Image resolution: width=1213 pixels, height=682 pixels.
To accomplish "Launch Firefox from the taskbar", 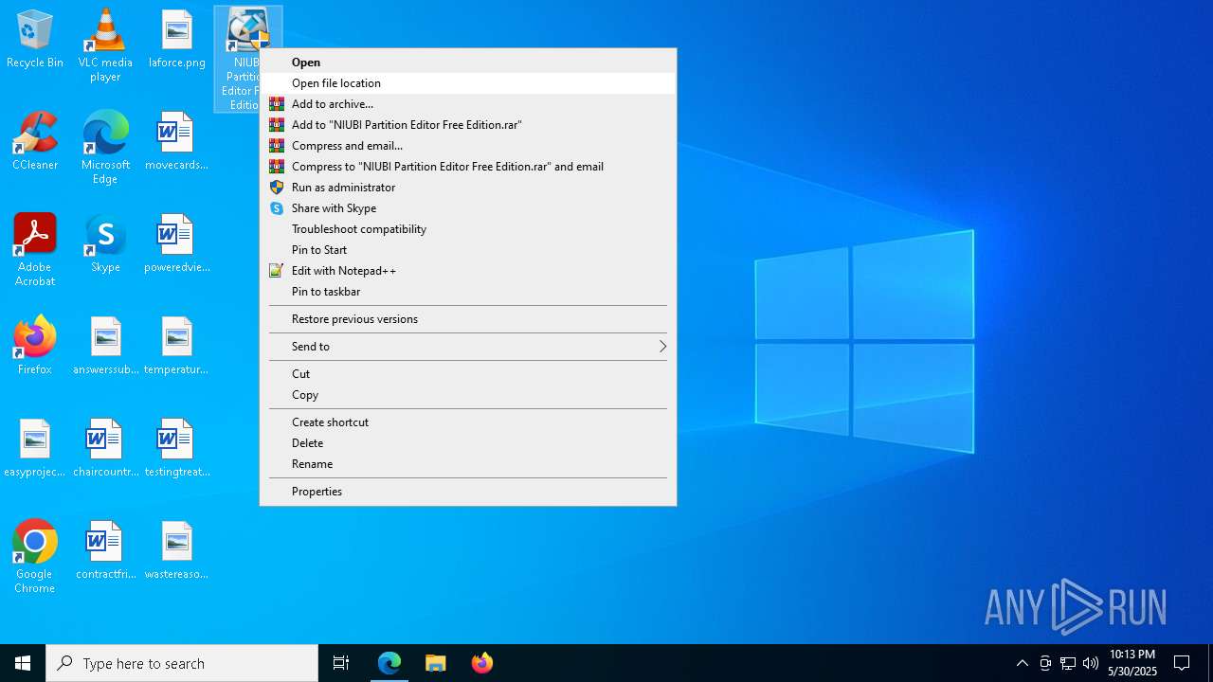I will click(481, 663).
